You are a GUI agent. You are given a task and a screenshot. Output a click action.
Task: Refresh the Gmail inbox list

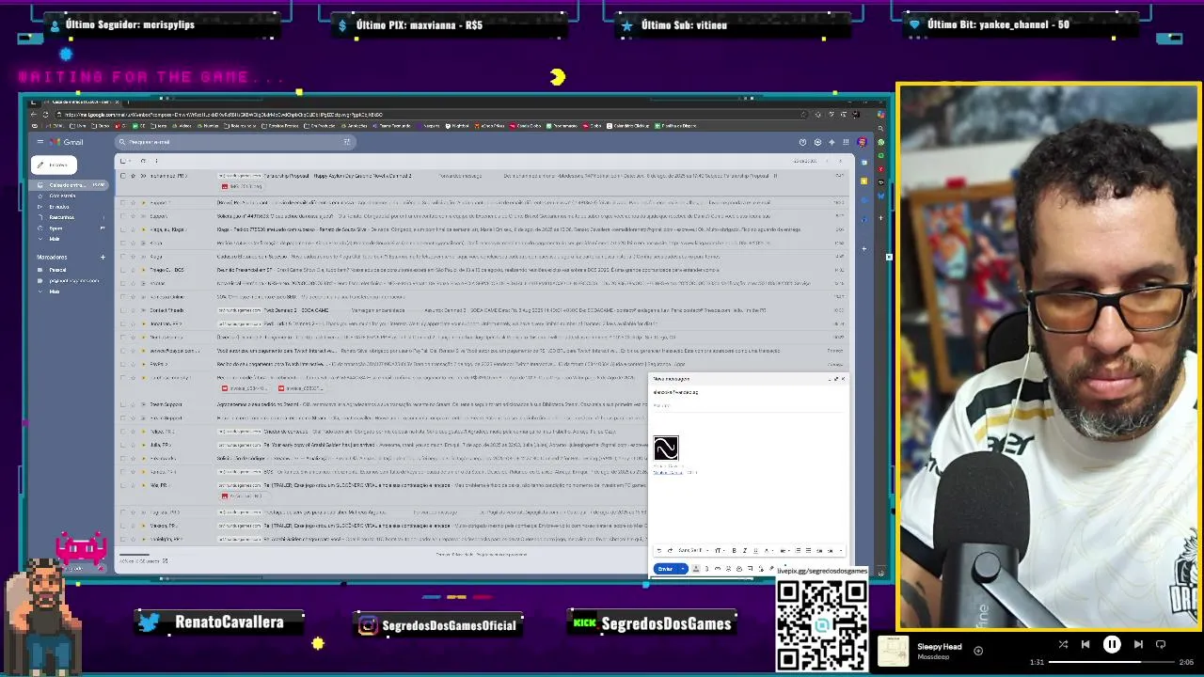[143, 161]
